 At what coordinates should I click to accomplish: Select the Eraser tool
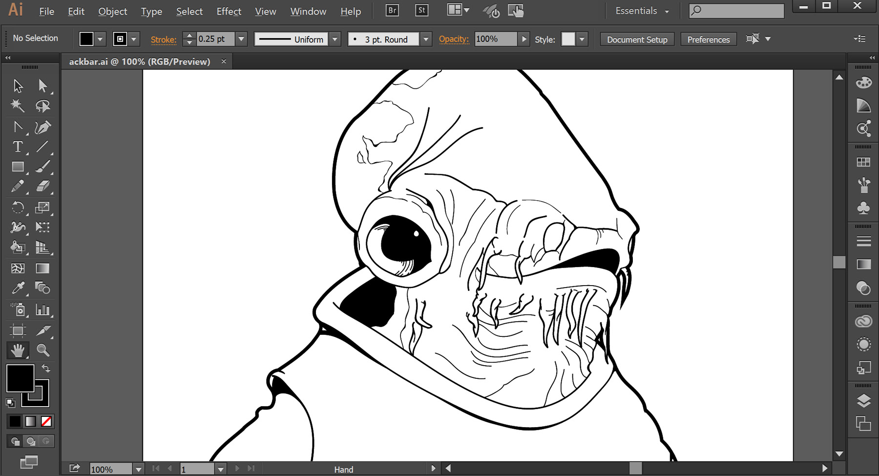tap(42, 186)
